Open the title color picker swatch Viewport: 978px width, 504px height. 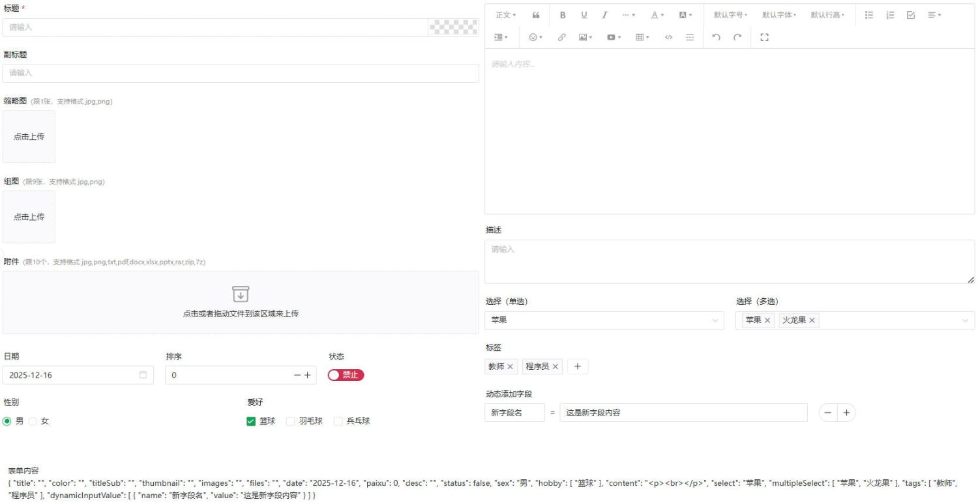tap(453, 27)
